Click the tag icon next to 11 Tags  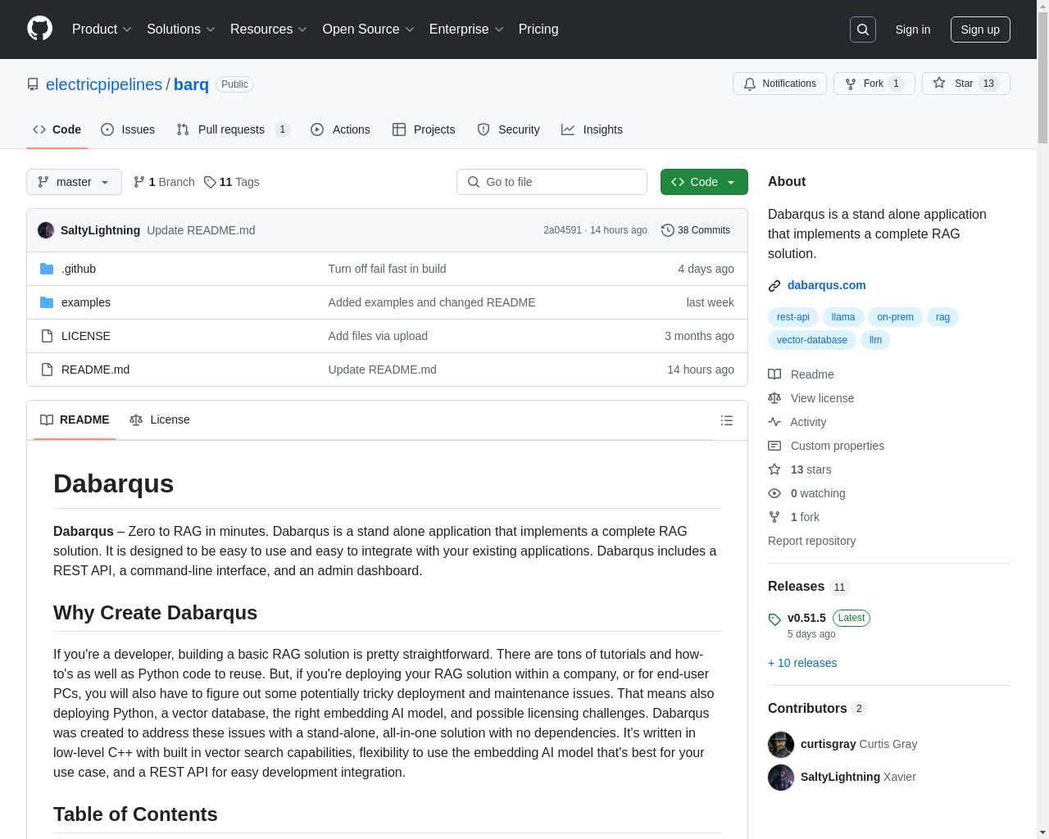coord(210,182)
